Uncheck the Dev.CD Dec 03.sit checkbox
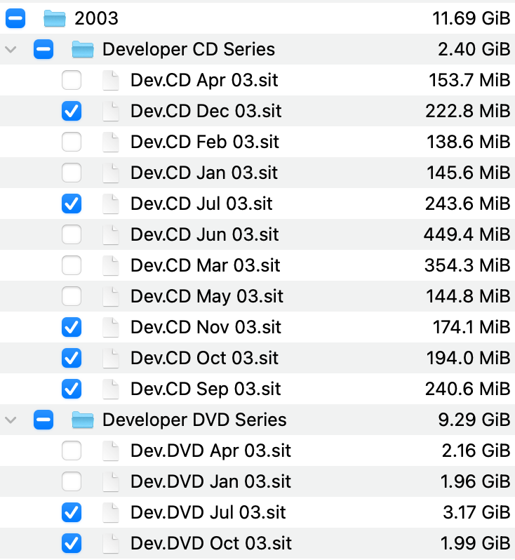Viewport: 515px width, 560px height. tap(72, 111)
